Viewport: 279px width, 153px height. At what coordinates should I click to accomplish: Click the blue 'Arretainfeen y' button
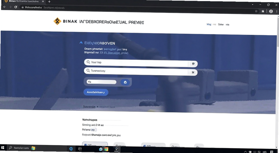[x=96, y=92]
